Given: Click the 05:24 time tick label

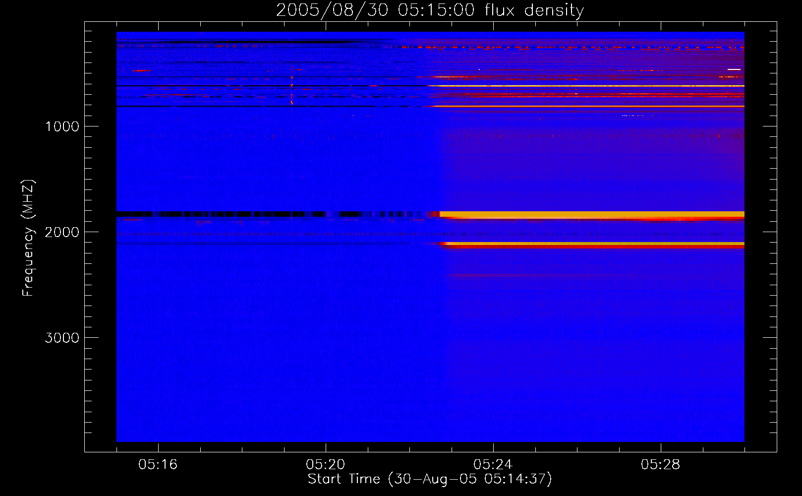Looking at the screenshot, I should [x=493, y=465].
